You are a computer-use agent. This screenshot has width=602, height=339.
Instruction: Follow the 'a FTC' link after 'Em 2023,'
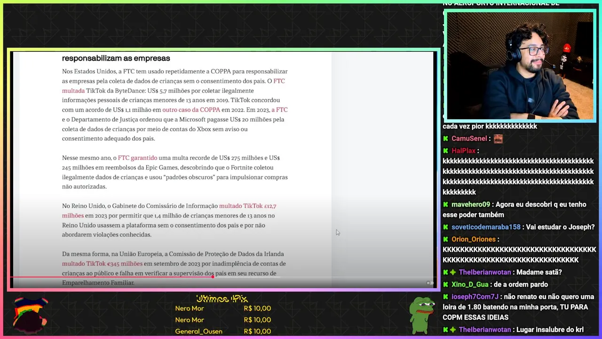[x=279, y=110]
